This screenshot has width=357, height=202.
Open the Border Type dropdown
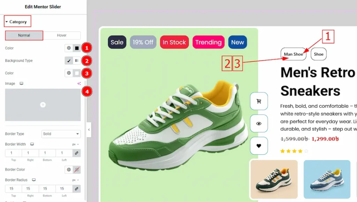tap(61, 134)
